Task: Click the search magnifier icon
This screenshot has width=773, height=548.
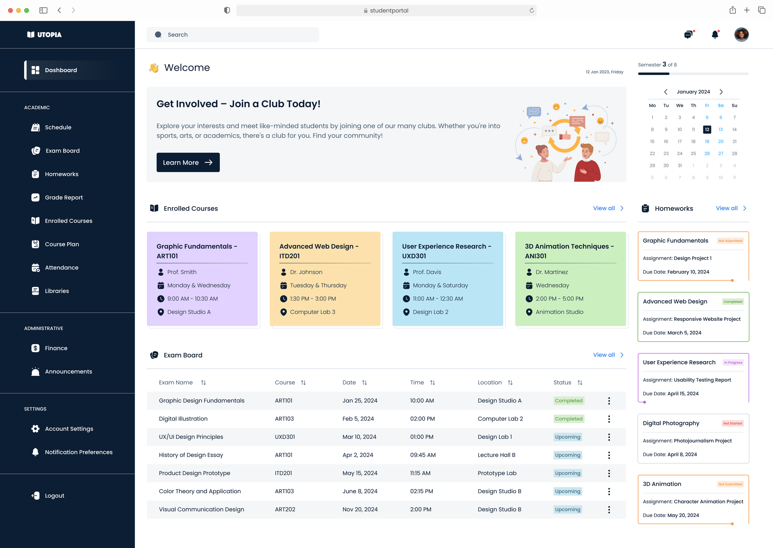Action: click(158, 35)
